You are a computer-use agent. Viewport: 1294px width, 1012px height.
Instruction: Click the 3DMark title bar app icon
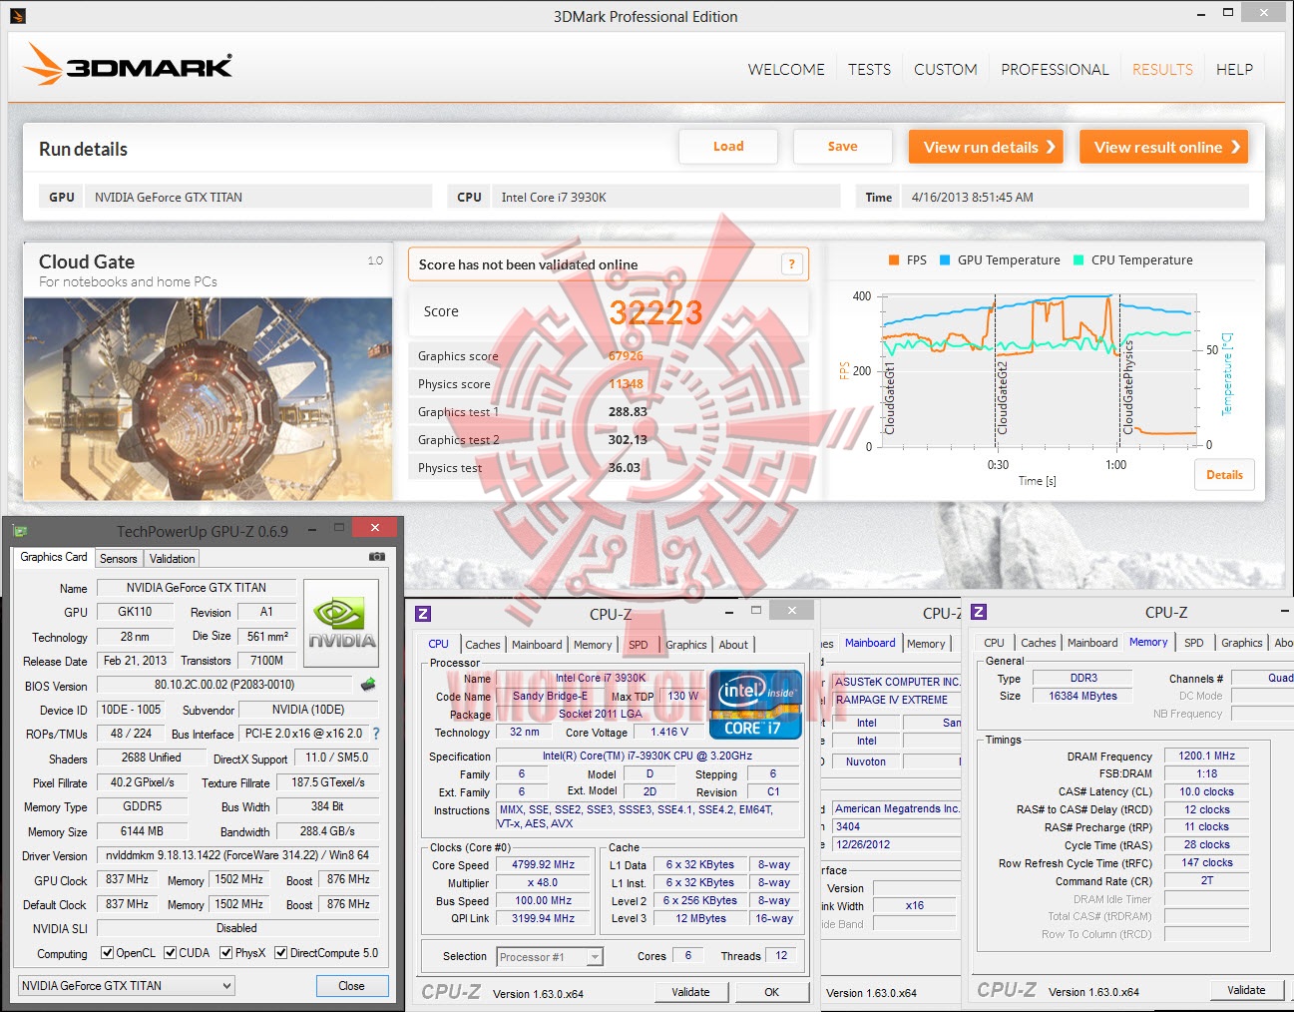(17, 16)
